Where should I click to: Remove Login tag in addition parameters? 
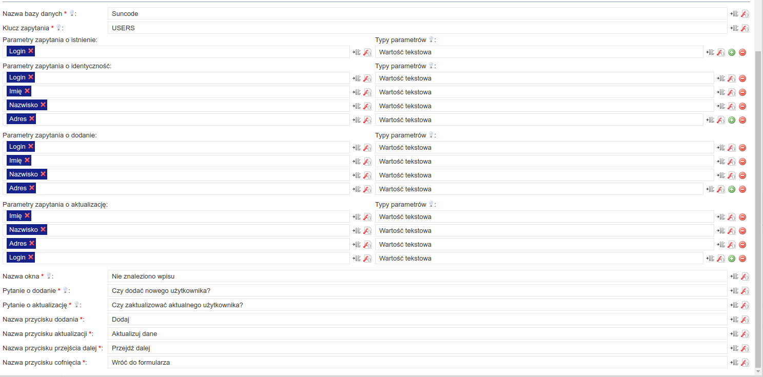pyautogui.click(x=31, y=146)
